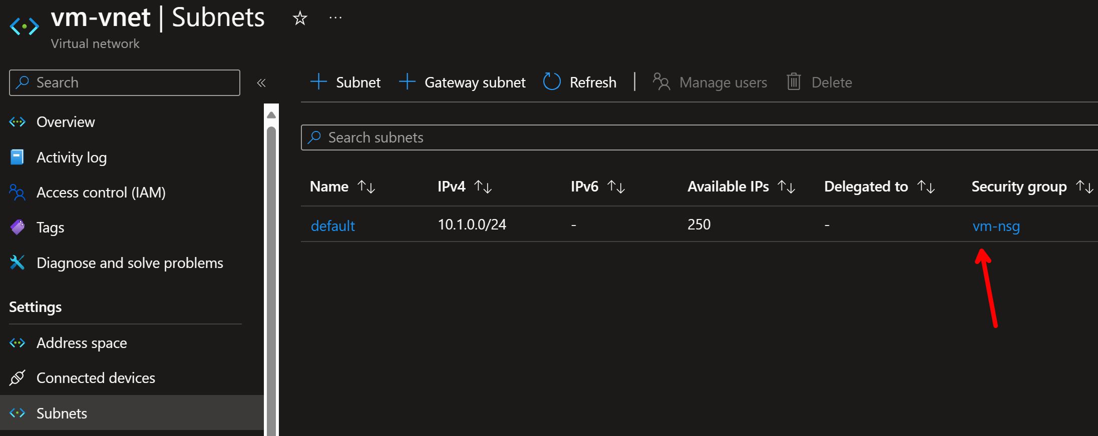Open Connected devices settings
1098x436 pixels.
pos(96,378)
